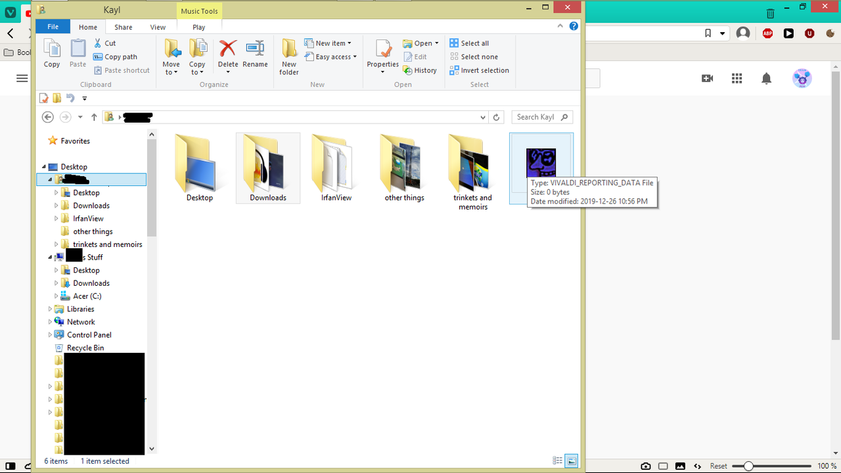Open the Easy access dropdown
This screenshot has width=841, height=473.
click(330, 57)
